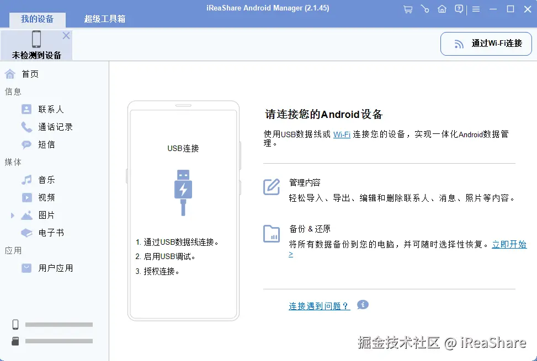Click the phone device icon above 未检测到设备
The image size is (537, 361).
click(36, 39)
